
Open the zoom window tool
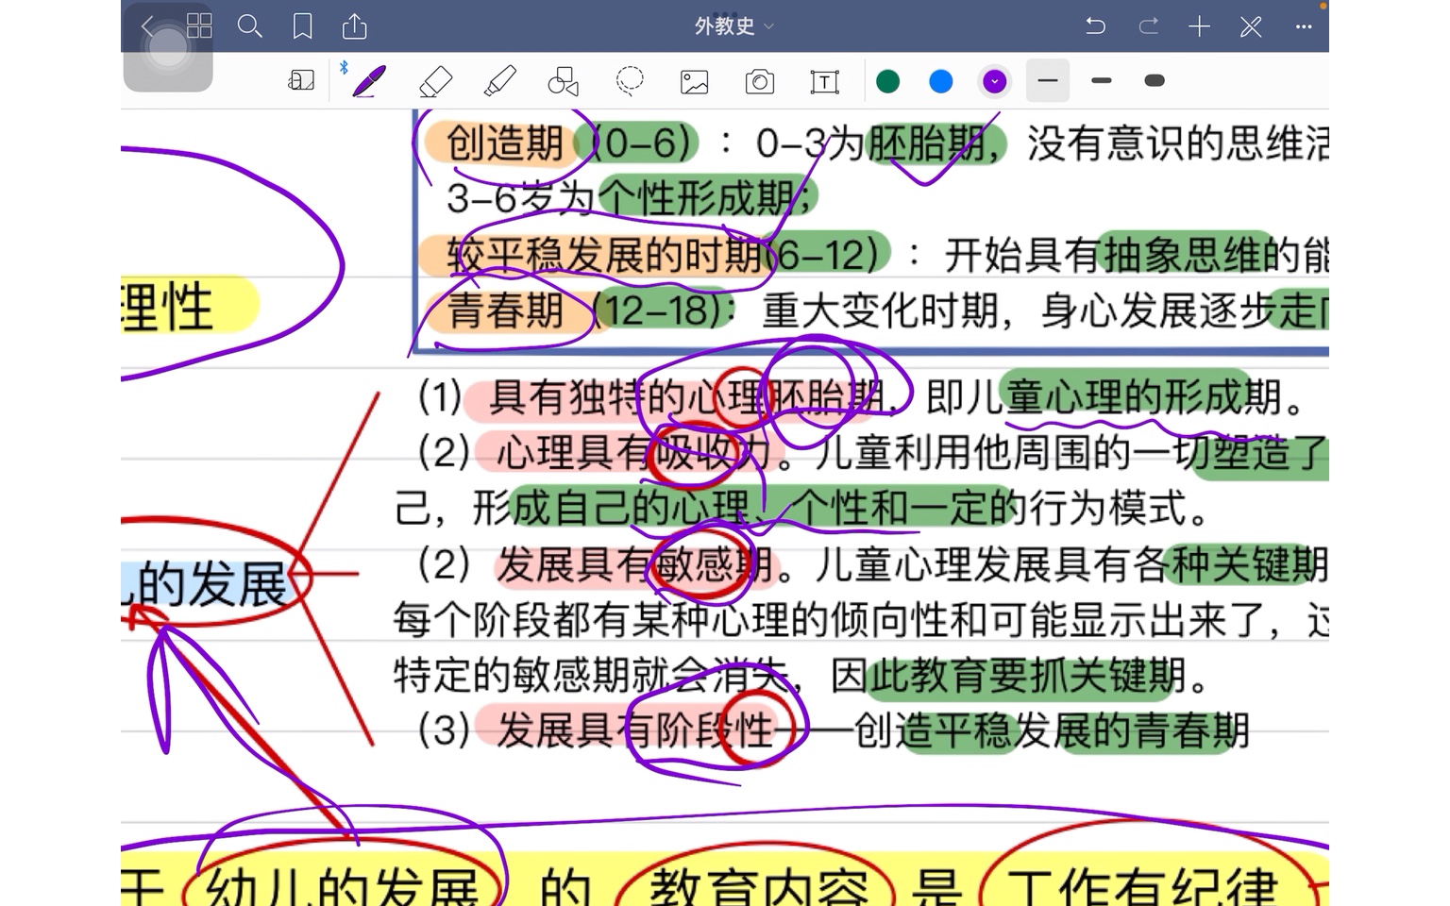pos(301,81)
